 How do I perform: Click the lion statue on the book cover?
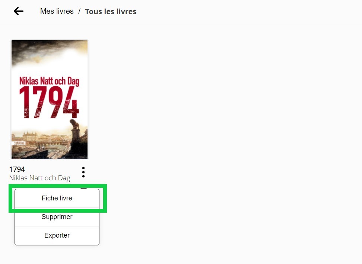click(x=74, y=124)
